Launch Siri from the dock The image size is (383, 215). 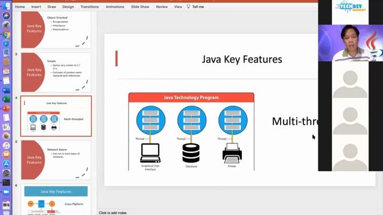[6, 16]
